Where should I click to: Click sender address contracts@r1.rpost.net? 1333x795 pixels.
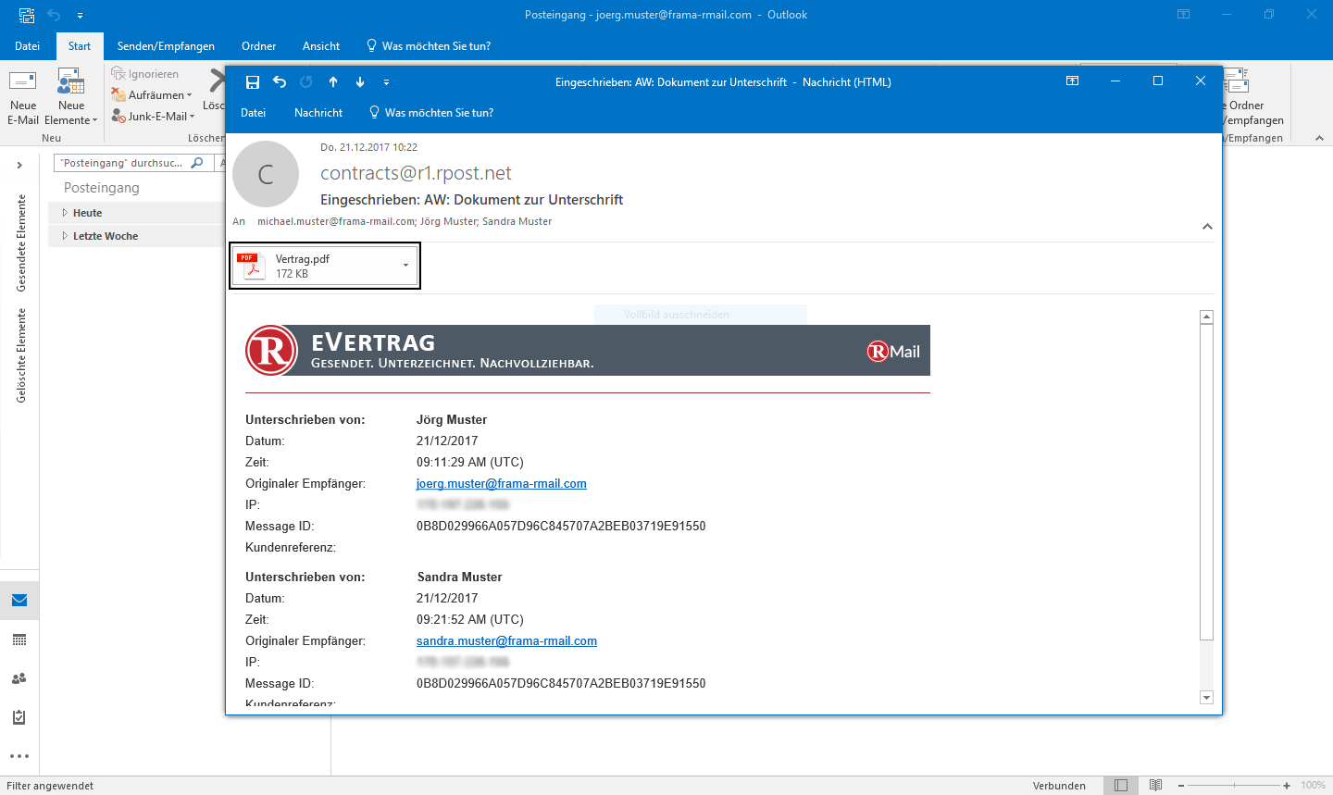pos(416,173)
